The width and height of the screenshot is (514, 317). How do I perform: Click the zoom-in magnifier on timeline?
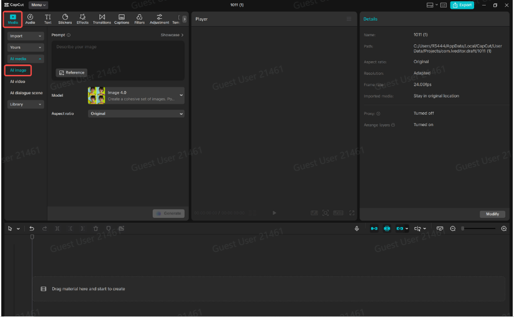(x=504, y=229)
